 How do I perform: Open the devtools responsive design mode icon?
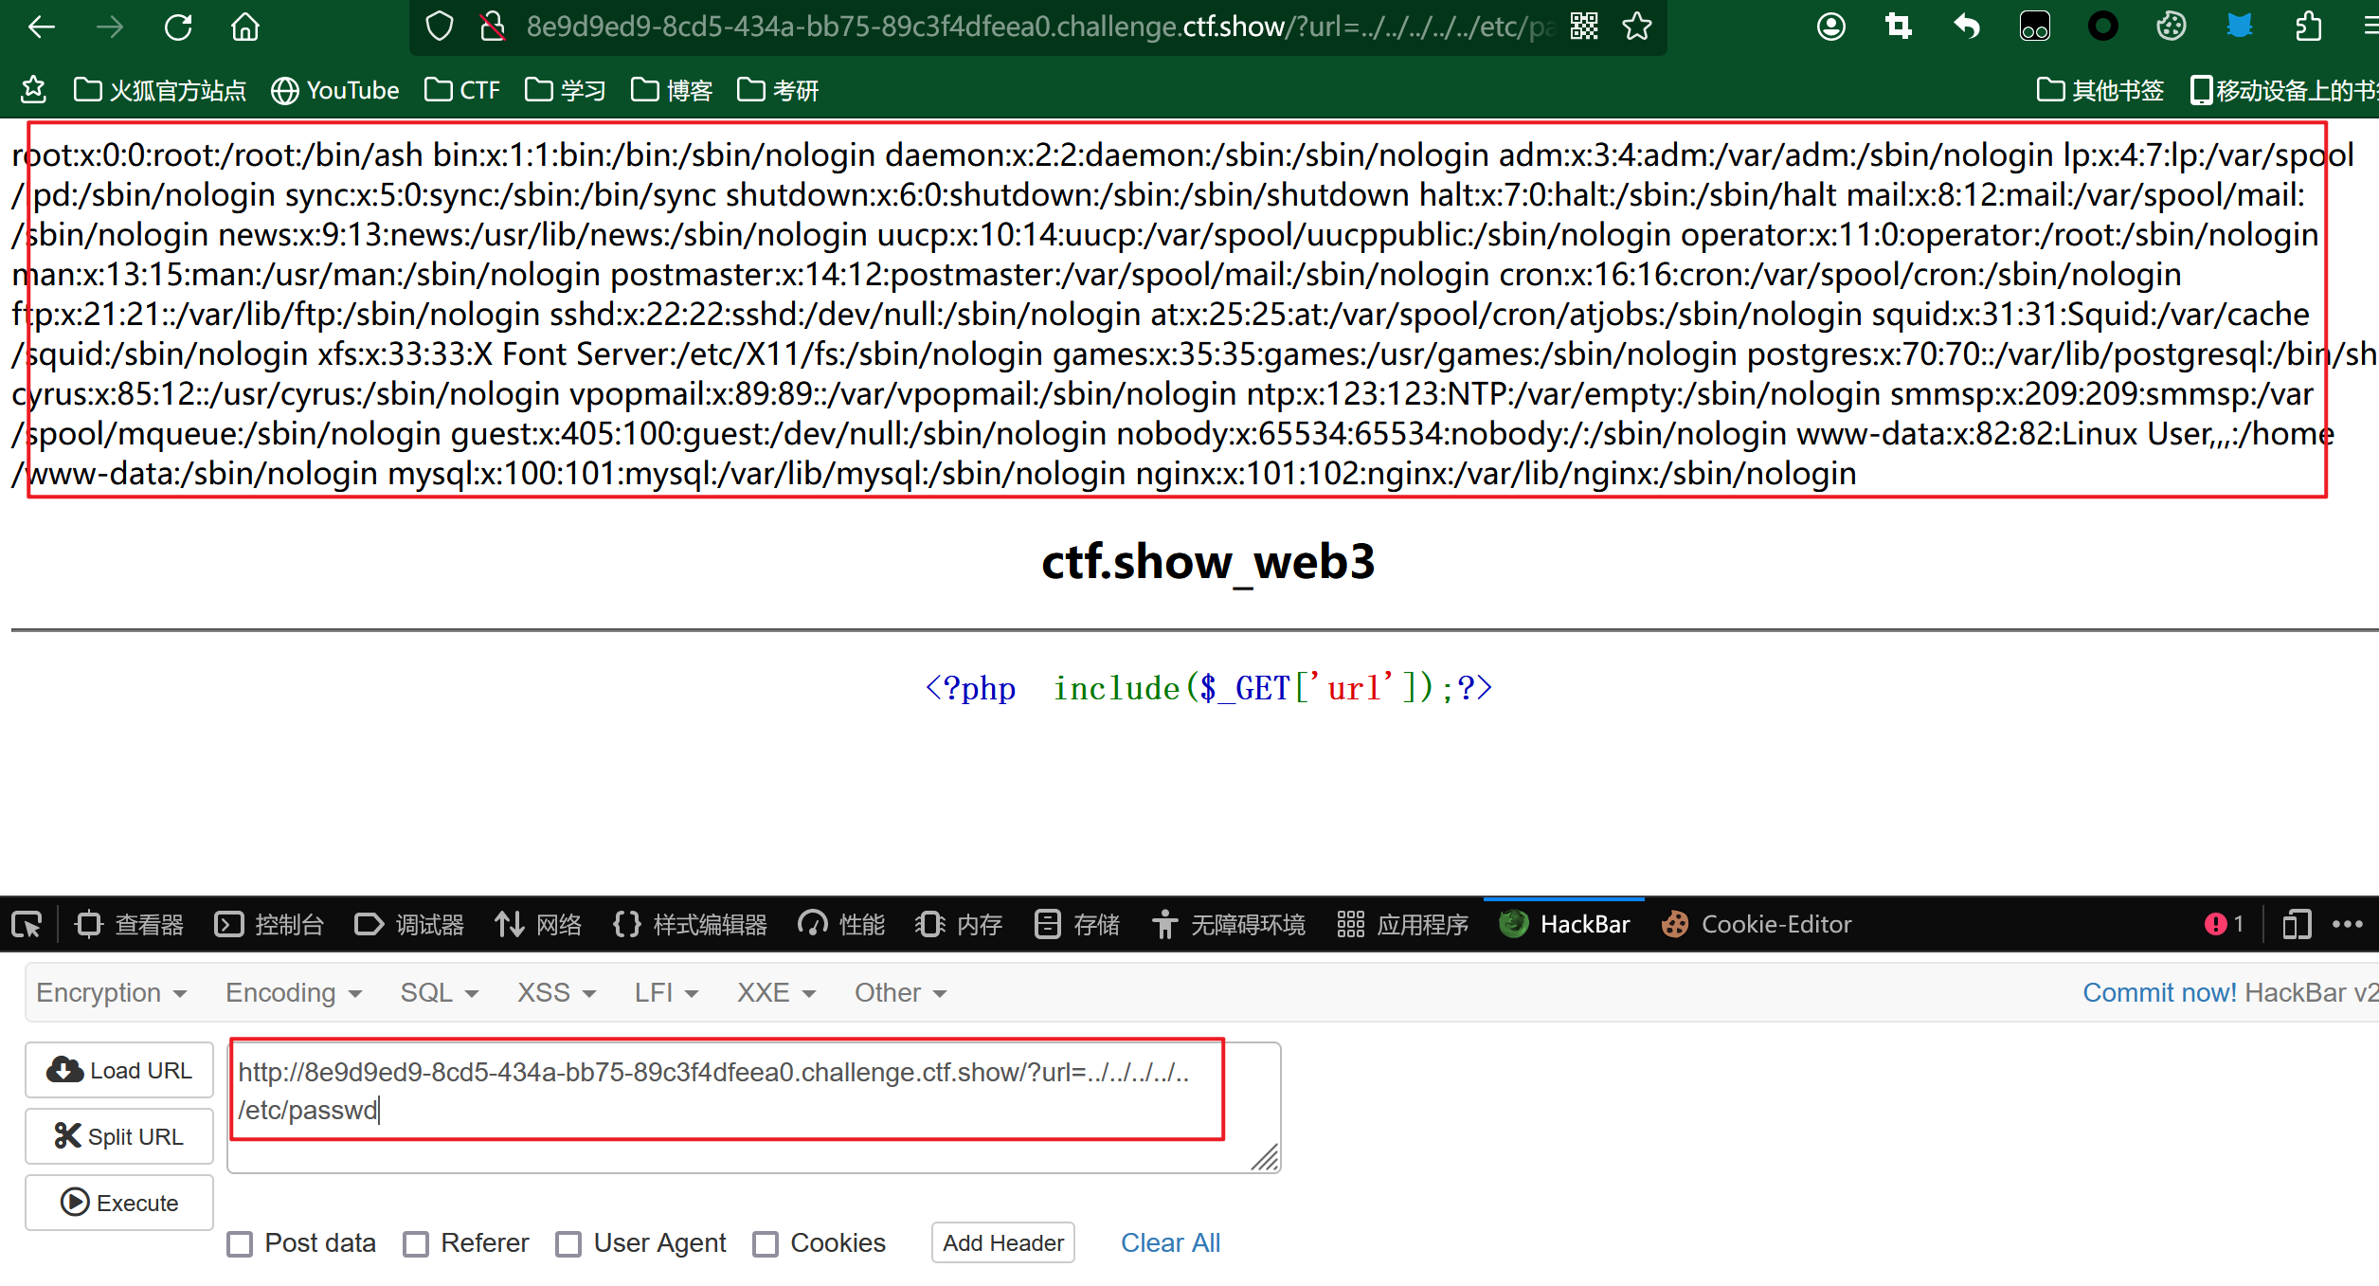coord(2297,924)
